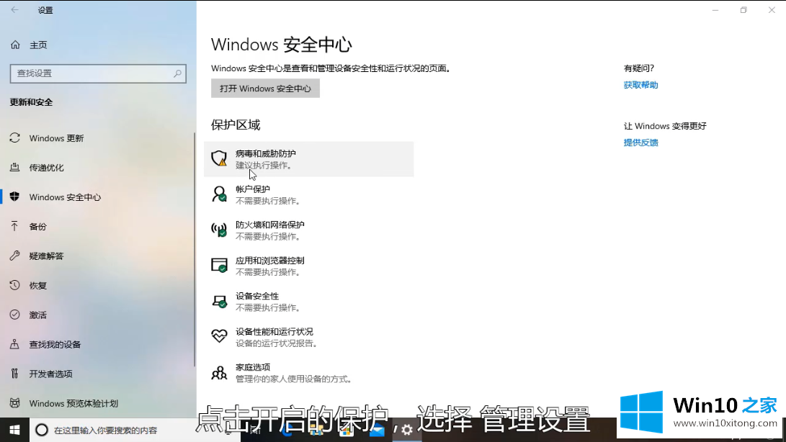
Task: Open the Windows Start menu
Action: coord(14,430)
